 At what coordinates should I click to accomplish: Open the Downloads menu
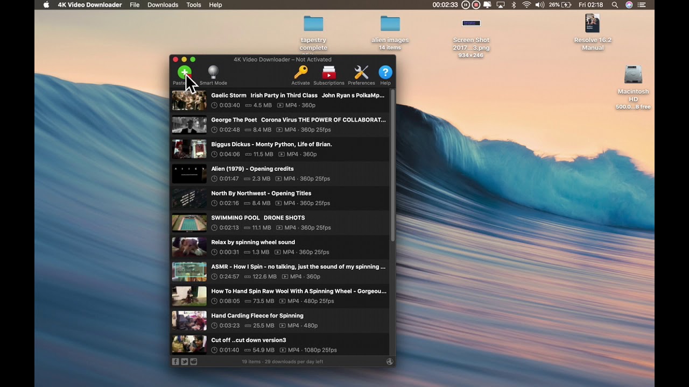(163, 5)
